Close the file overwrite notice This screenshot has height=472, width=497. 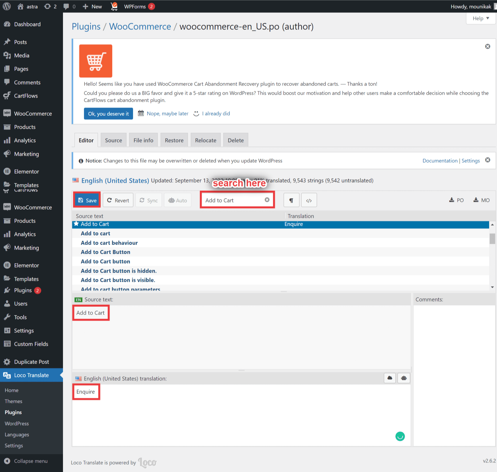coord(488,160)
